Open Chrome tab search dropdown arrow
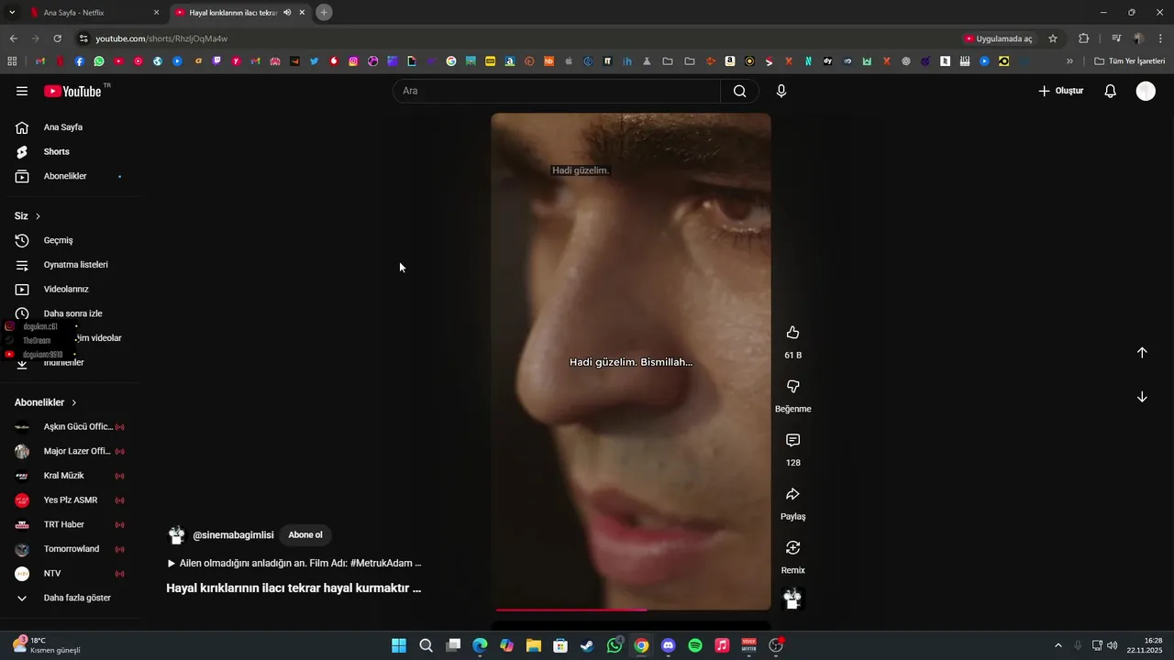 point(12,12)
